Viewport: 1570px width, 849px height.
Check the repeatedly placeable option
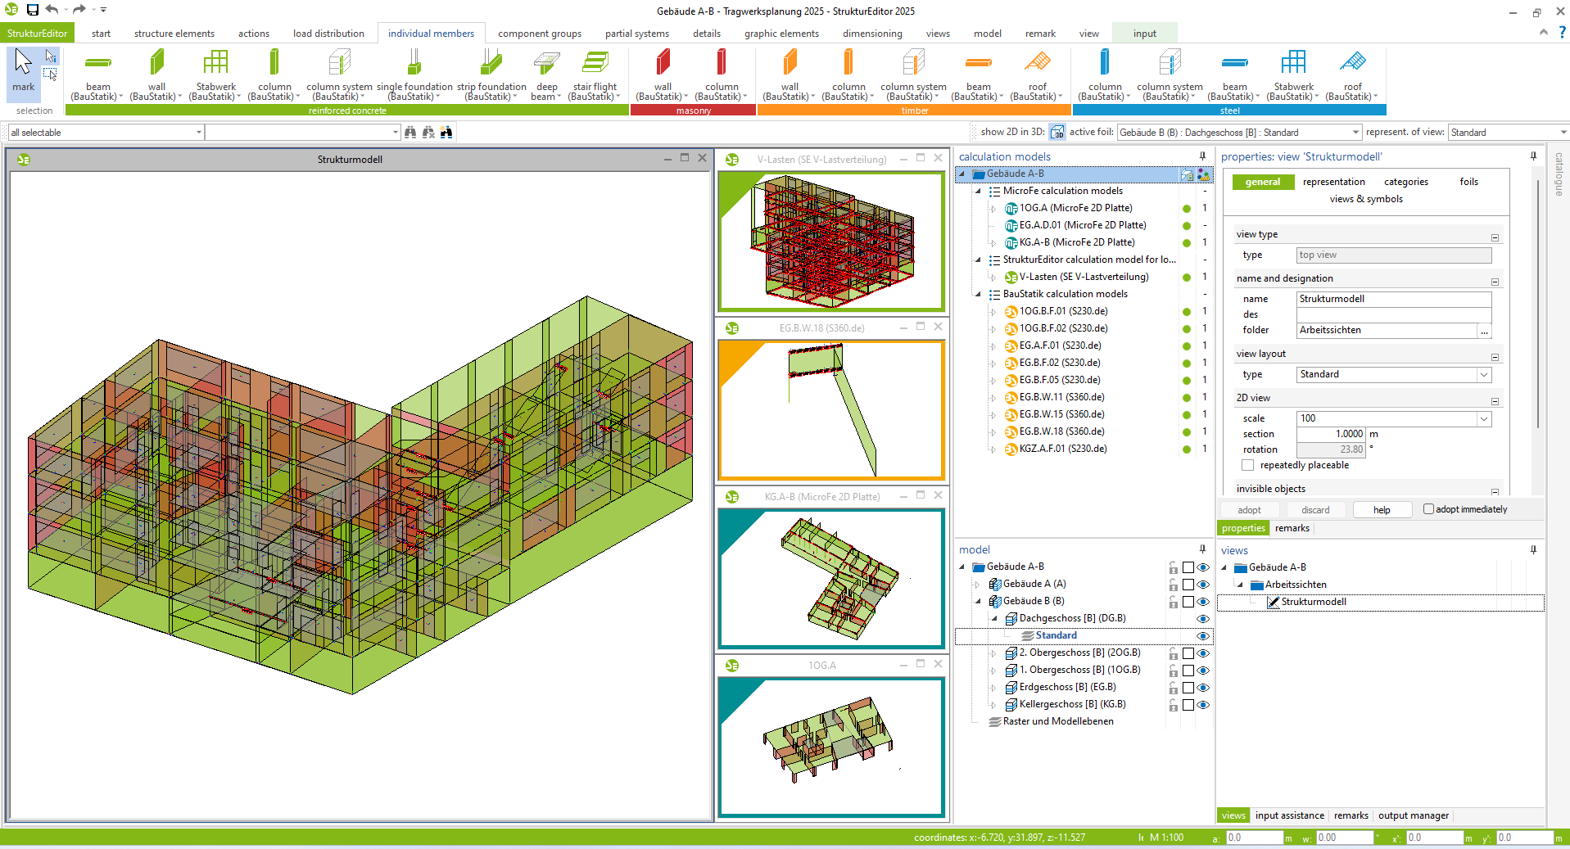click(x=1248, y=466)
